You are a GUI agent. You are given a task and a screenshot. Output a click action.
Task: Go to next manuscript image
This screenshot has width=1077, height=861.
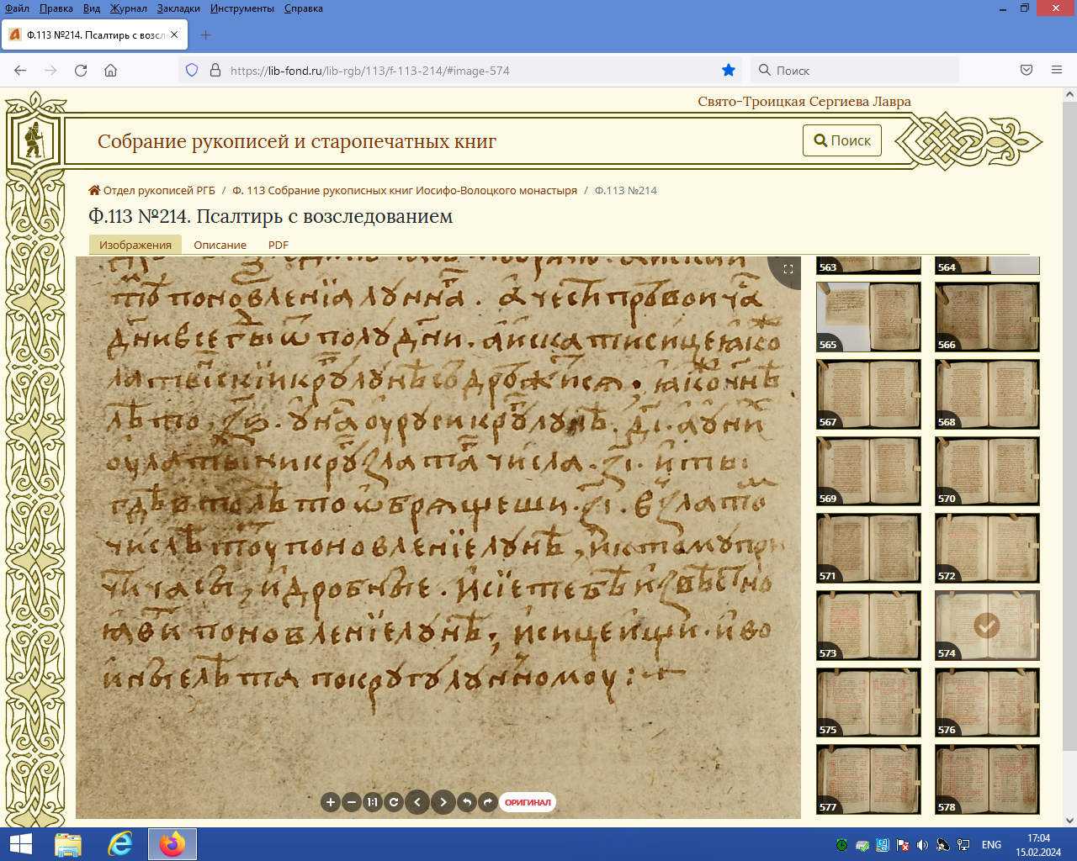pyautogui.click(x=443, y=802)
